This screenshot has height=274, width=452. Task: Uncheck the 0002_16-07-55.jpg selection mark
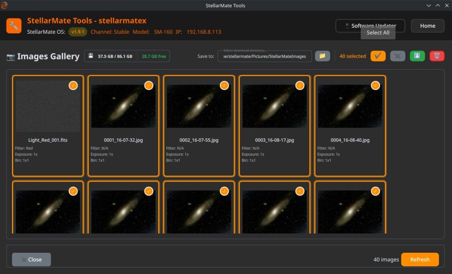coord(224,86)
